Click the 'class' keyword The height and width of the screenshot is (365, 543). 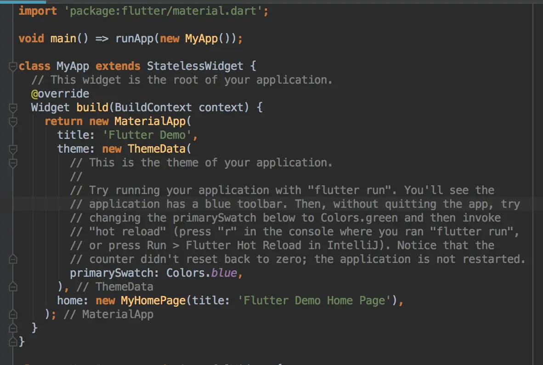tap(34, 66)
